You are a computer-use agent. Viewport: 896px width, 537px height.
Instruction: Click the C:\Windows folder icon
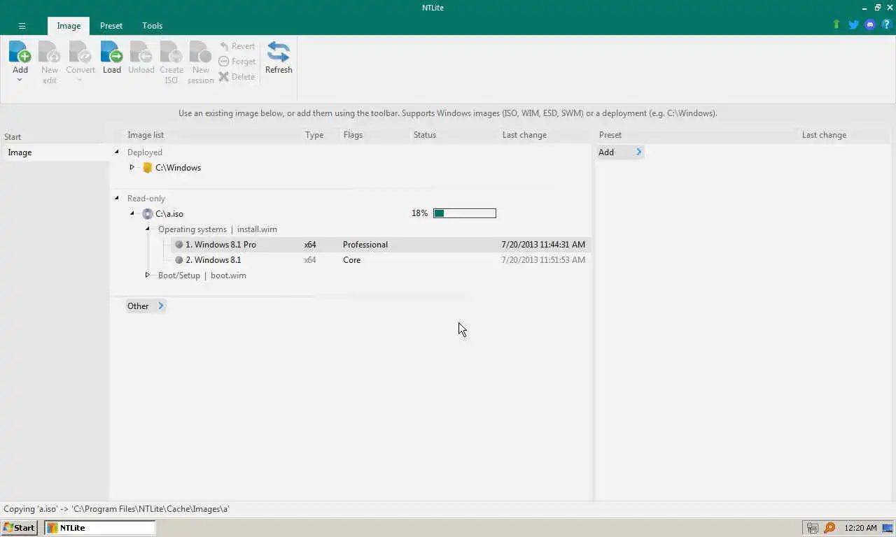pos(147,168)
